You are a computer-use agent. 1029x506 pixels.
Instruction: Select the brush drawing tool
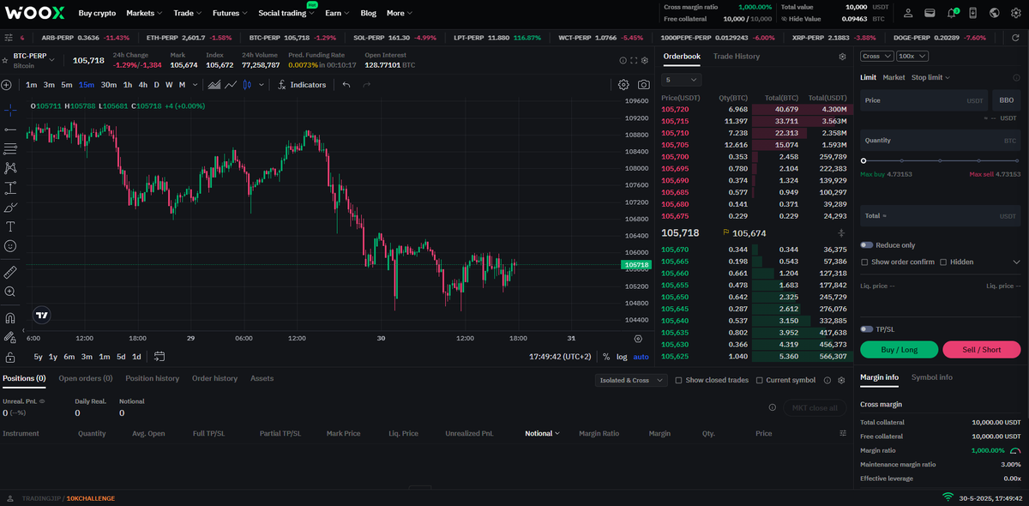pos(10,208)
